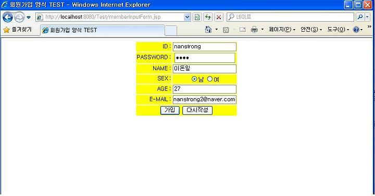Click the E-MAIL : label text

point(160,99)
